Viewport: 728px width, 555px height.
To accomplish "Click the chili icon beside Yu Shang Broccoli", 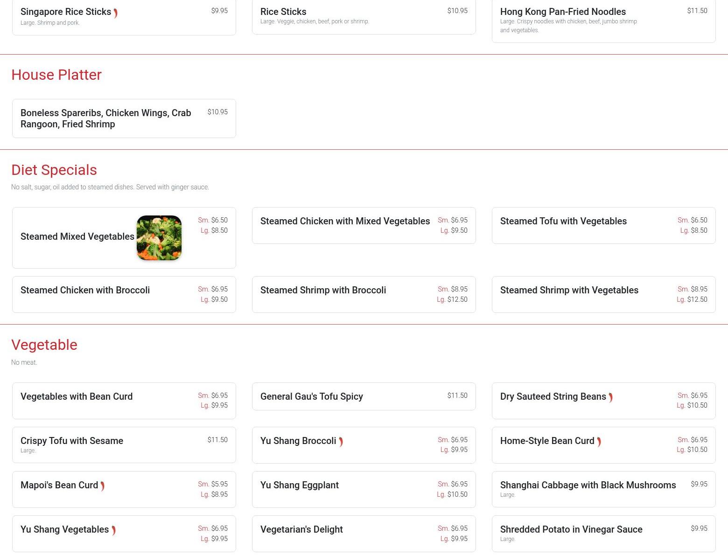I will (x=341, y=442).
